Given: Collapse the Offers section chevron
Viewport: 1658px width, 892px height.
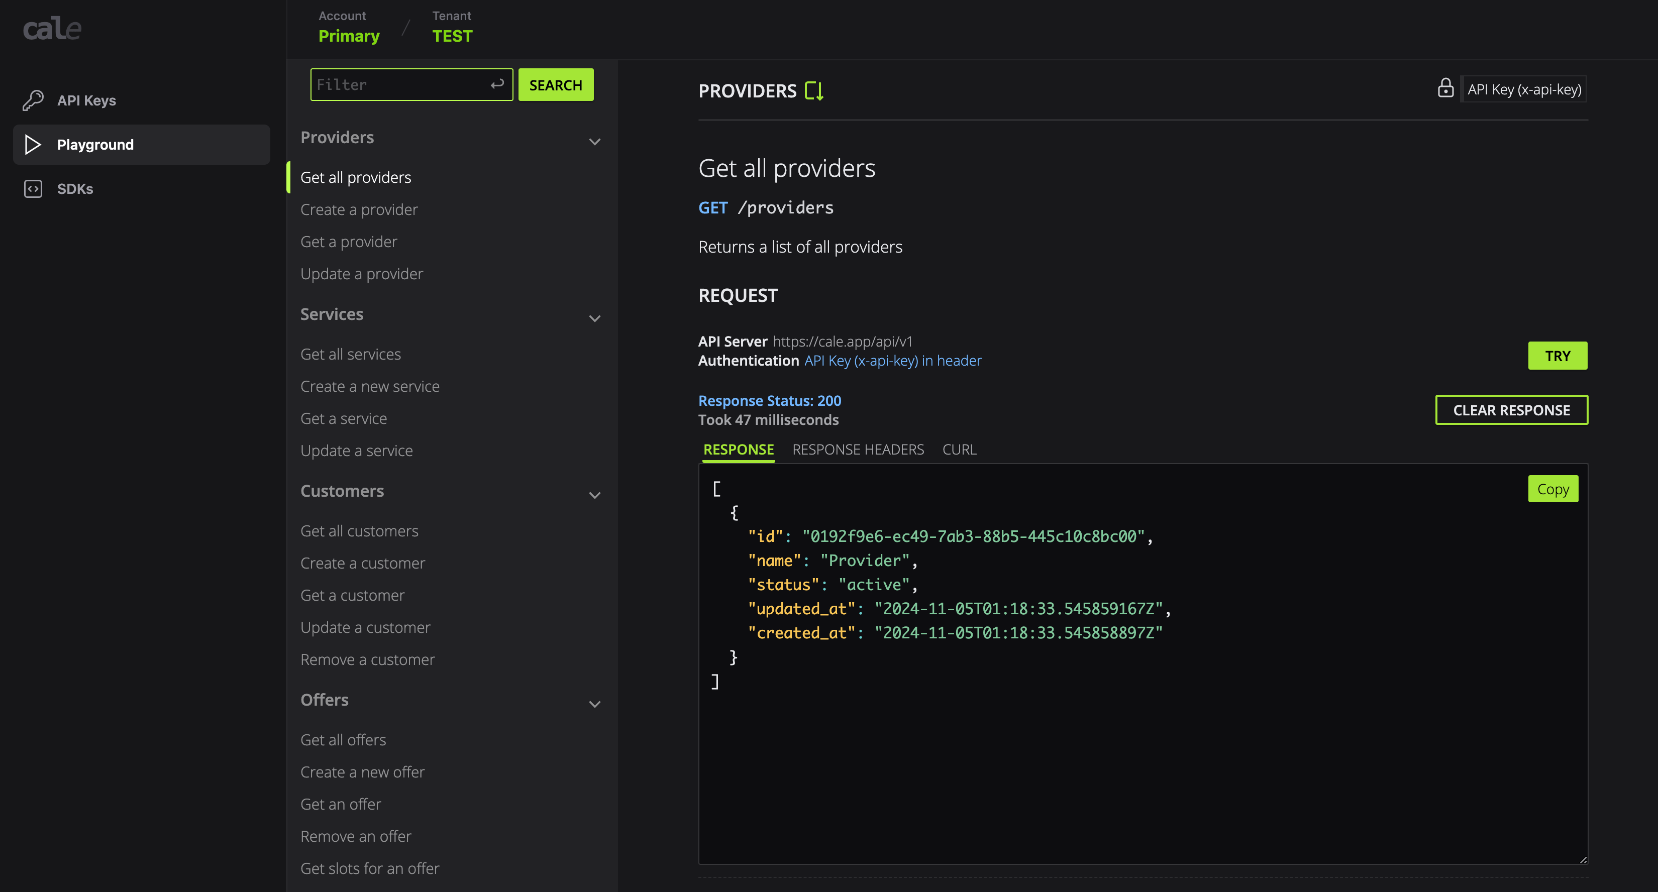Looking at the screenshot, I should click(x=595, y=704).
